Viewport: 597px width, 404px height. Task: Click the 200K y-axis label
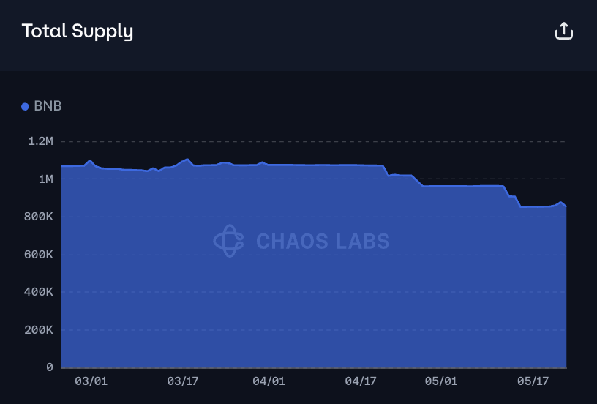point(39,330)
